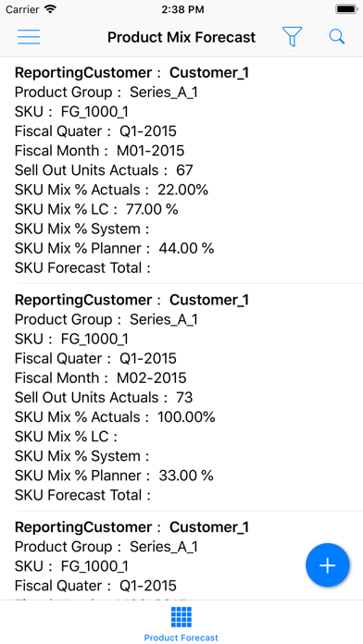
Task: Select Sell Out Units Actuals 67 row
Action: (x=104, y=170)
